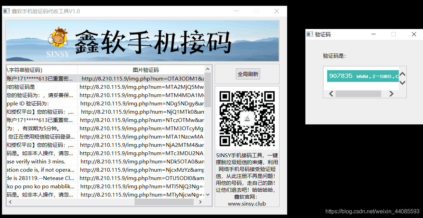The image size is (423, 218).
Task: Click the QR code image
Action: pyautogui.click(x=247, y=119)
